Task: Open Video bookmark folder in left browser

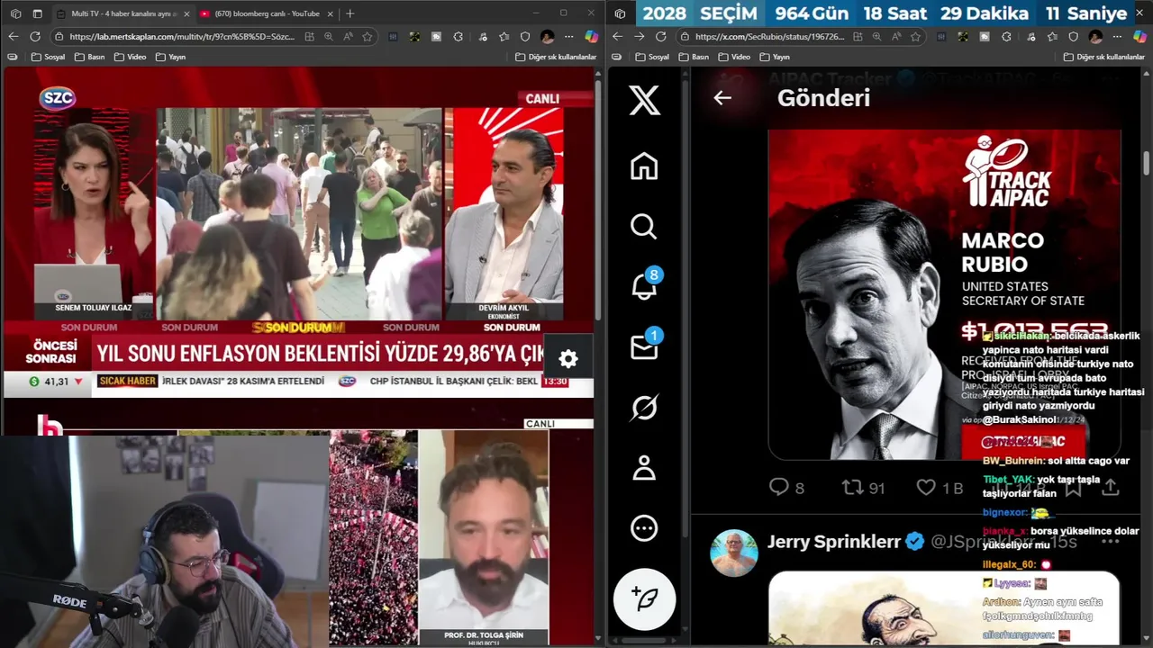Action: tap(131, 57)
